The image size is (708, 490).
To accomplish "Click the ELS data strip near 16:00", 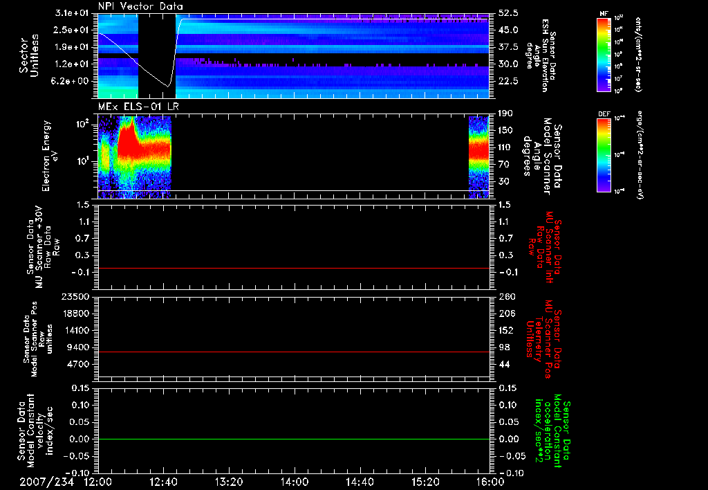I will (479, 157).
